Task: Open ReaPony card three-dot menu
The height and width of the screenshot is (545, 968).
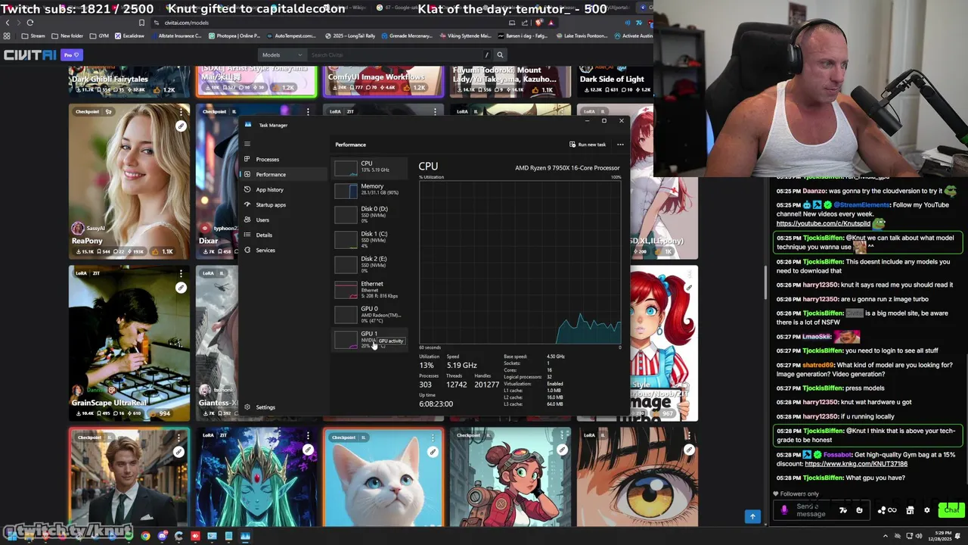Action: click(x=181, y=112)
